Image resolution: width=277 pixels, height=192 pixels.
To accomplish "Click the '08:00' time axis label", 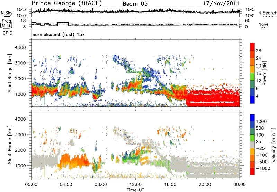I will [101, 185].
